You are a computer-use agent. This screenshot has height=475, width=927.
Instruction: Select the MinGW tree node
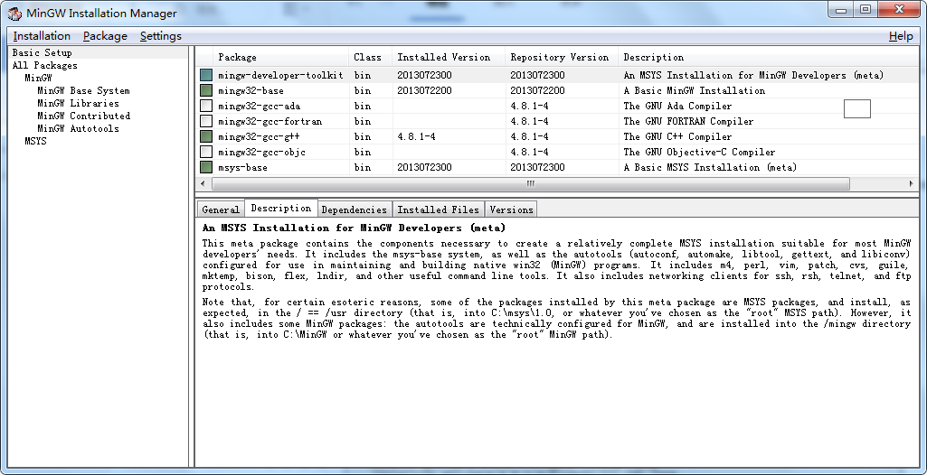tap(38, 78)
